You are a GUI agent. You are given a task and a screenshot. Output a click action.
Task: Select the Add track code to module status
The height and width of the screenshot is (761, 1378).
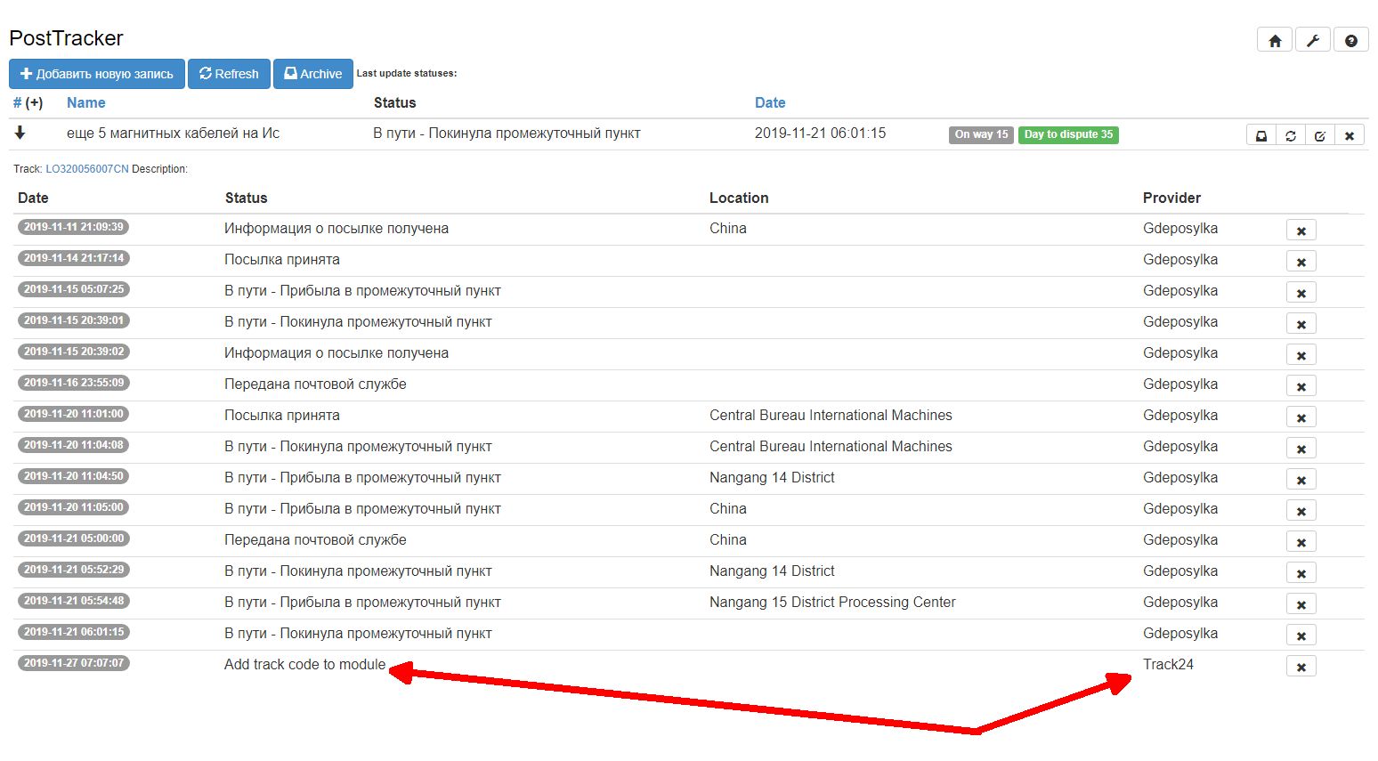(304, 664)
